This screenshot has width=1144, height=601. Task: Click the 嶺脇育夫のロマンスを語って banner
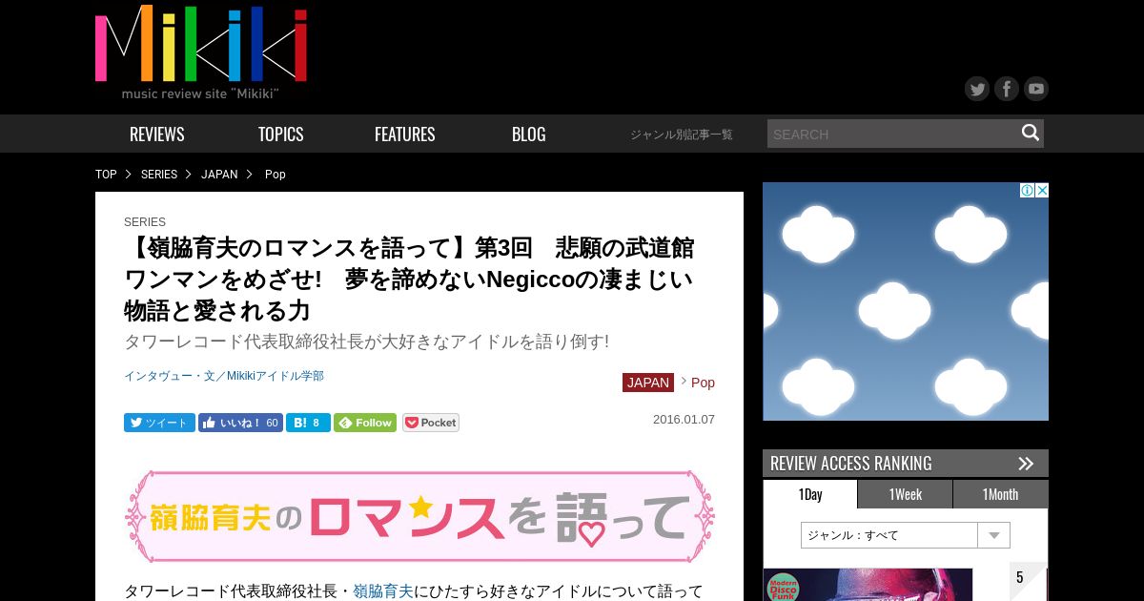click(x=419, y=516)
